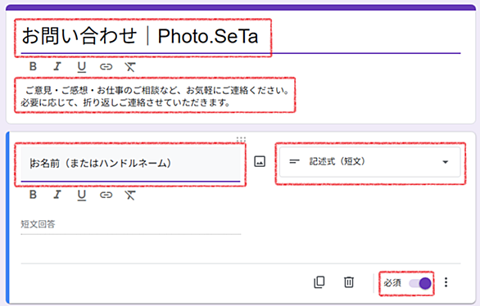This screenshot has height=306, width=480.
Task: Delete this question with trash icon
Action: click(349, 282)
